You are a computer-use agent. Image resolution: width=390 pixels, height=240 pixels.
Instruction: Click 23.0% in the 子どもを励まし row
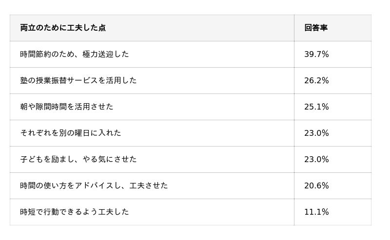pos(316,159)
